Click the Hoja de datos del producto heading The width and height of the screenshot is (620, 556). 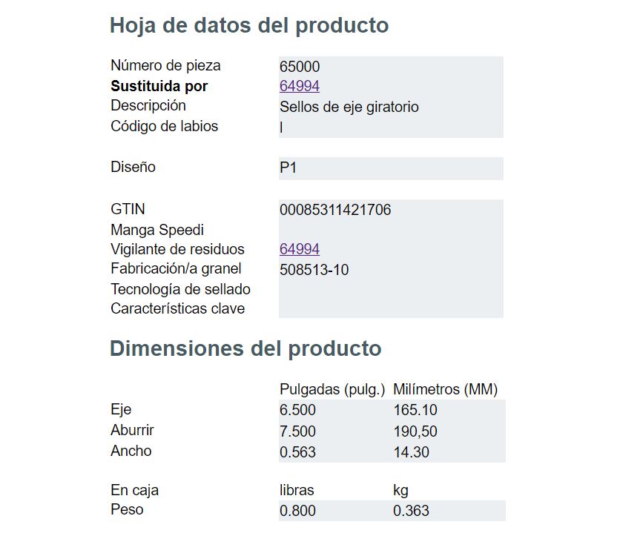249,26
